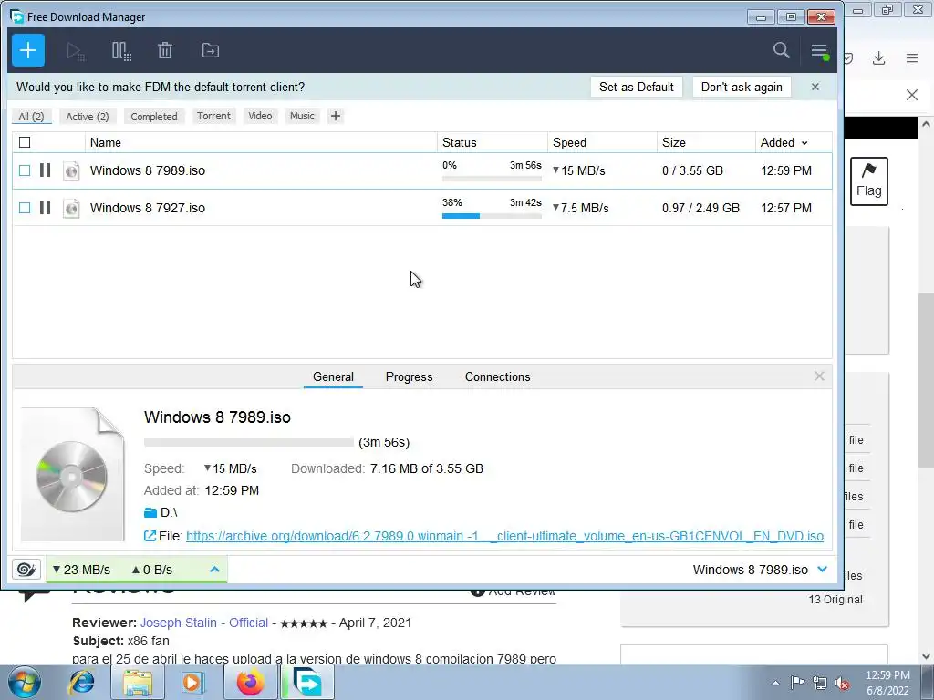Show hidden tray icons arrow
The height and width of the screenshot is (700, 934).
pyautogui.click(x=775, y=683)
